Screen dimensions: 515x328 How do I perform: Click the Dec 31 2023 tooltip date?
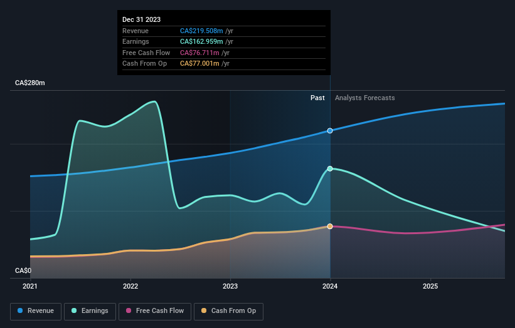point(142,19)
